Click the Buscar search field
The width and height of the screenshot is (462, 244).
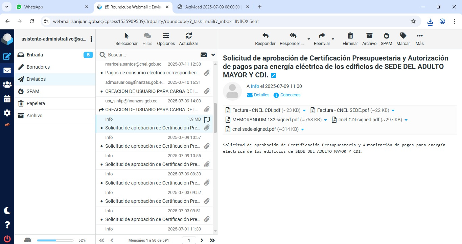click(152, 55)
